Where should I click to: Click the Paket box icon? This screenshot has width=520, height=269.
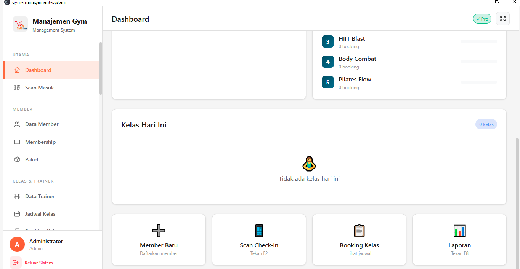pos(17,159)
